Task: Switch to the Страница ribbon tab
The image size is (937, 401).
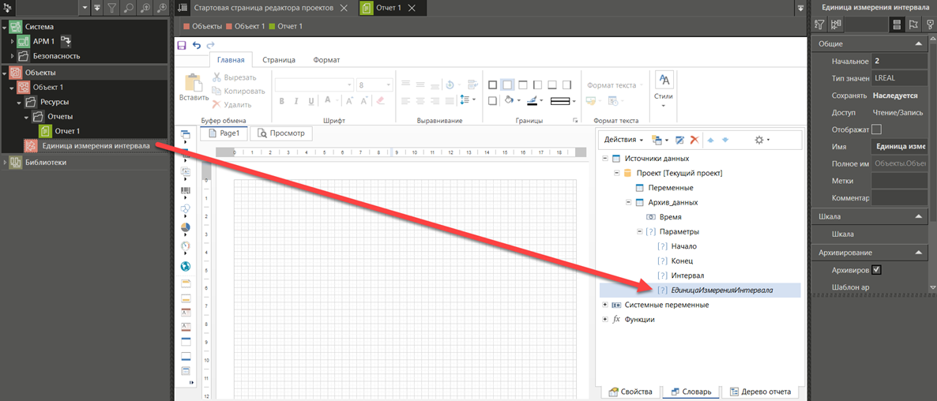Action: tap(279, 60)
